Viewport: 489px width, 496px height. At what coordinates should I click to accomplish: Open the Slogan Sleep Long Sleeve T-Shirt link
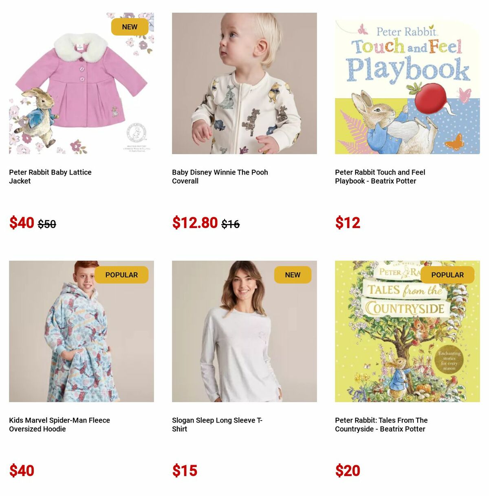(217, 425)
